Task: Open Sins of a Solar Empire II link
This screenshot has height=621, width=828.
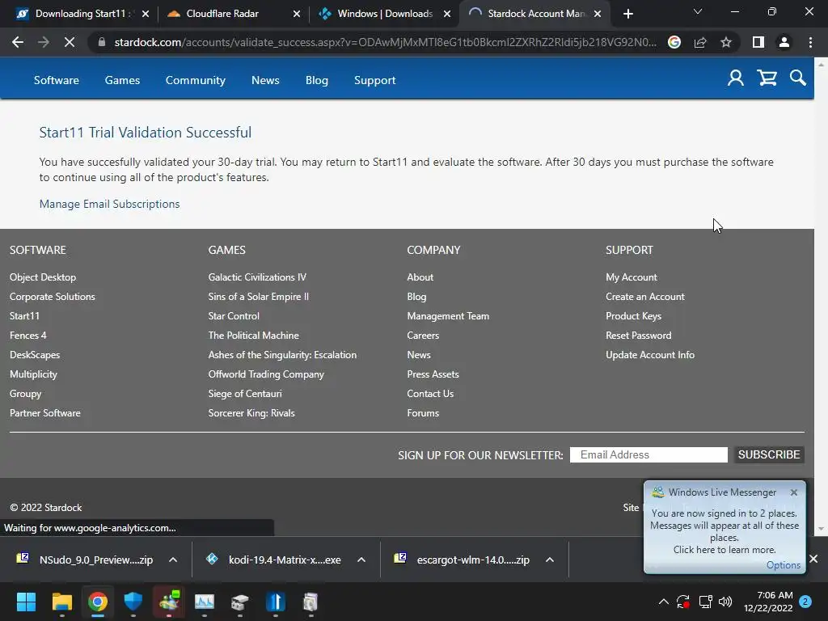Action: 258,297
